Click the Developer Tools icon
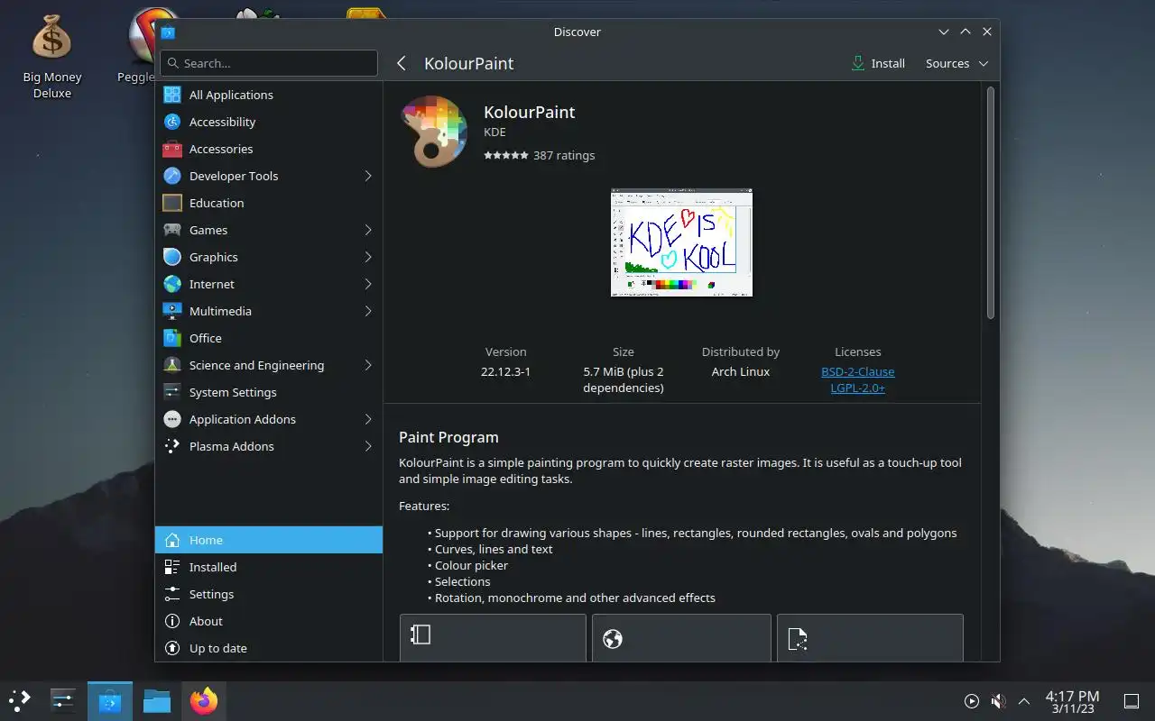The height and width of the screenshot is (721, 1155). (172, 176)
